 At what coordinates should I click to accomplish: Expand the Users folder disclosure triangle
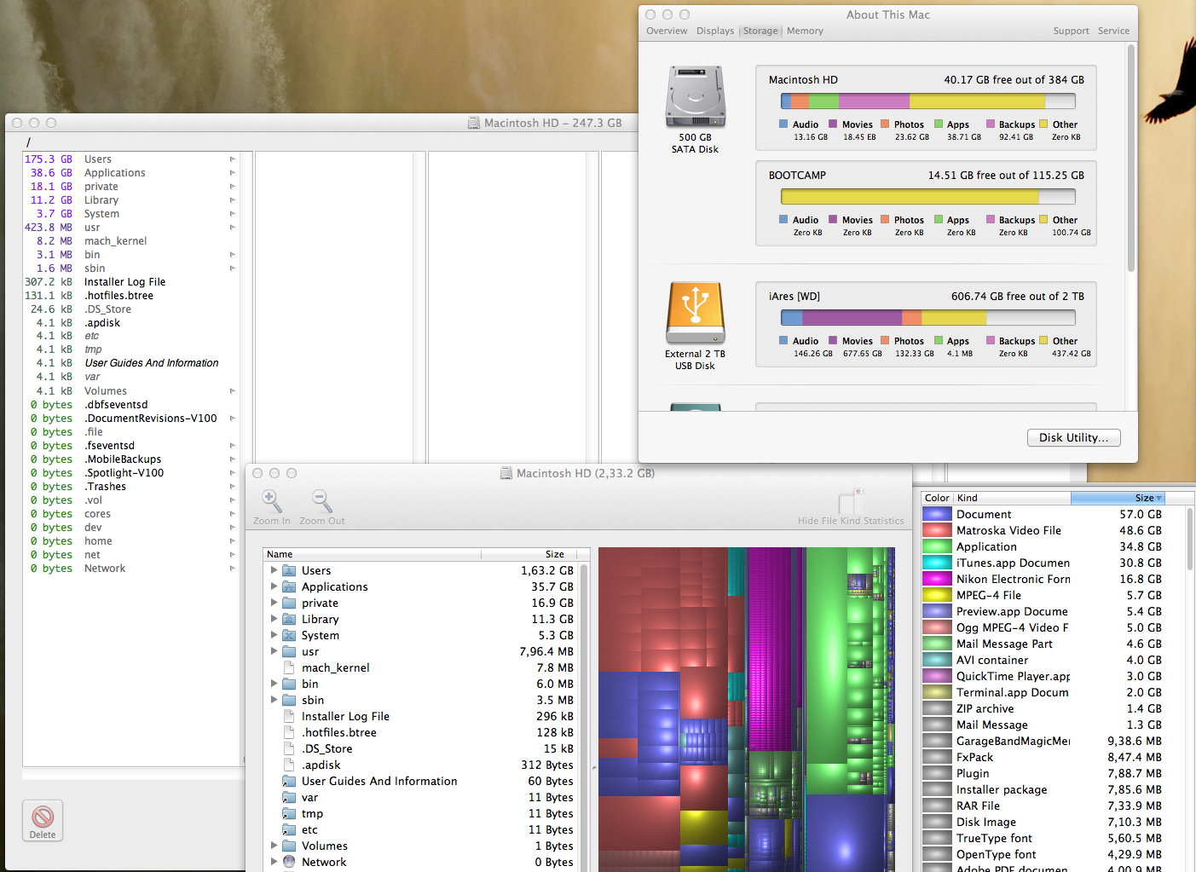pos(274,570)
